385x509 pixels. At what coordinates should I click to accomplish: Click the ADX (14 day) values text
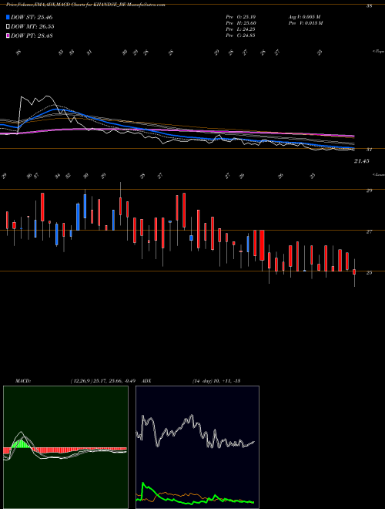pos(216,381)
